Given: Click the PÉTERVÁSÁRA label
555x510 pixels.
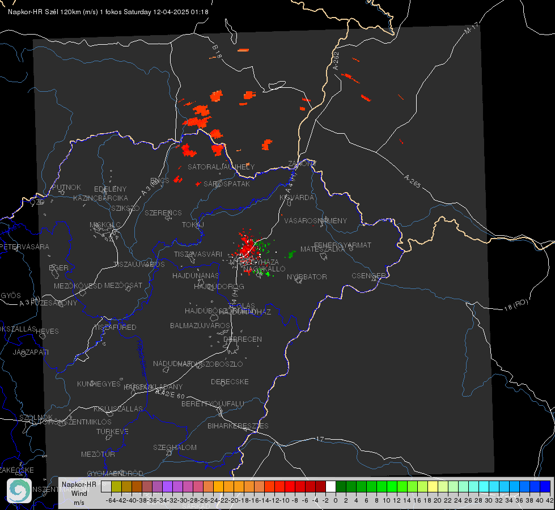Looking at the screenshot, I should tap(25, 246).
